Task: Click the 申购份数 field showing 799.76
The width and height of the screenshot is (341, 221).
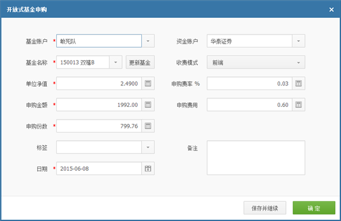Action: [99, 126]
